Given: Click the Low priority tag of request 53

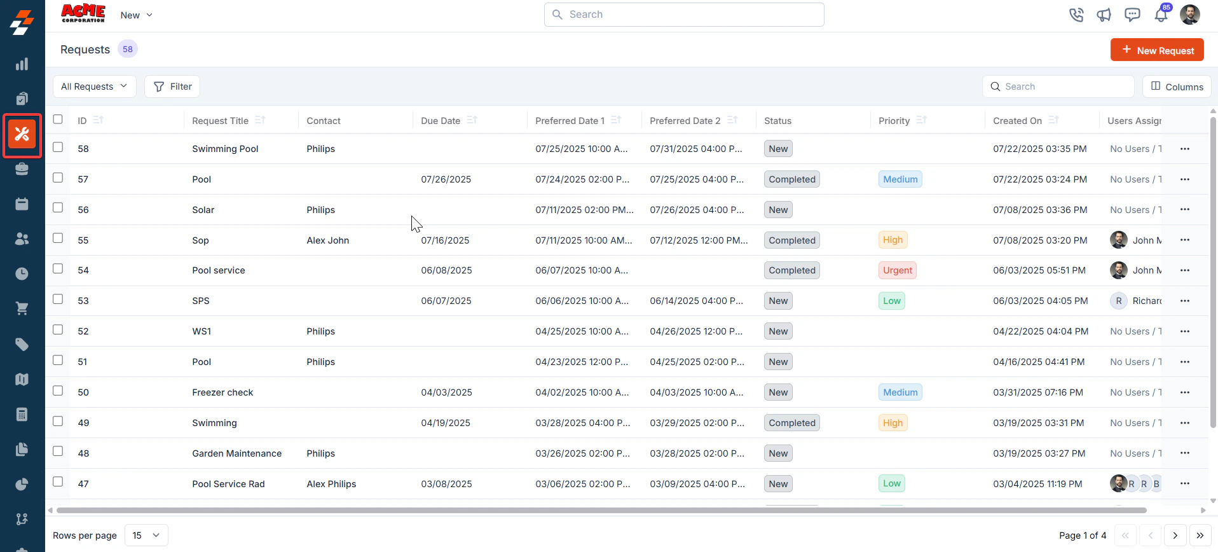Looking at the screenshot, I should pos(892,301).
